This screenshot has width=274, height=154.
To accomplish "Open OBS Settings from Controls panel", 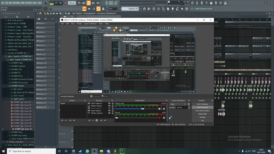I will (202, 117).
